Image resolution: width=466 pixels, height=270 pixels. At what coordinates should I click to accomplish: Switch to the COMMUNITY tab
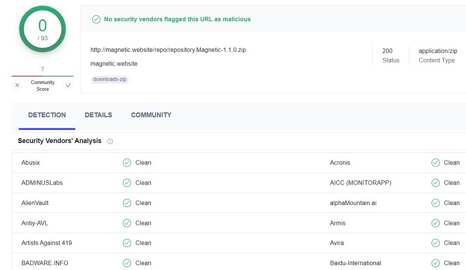pyautogui.click(x=151, y=115)
